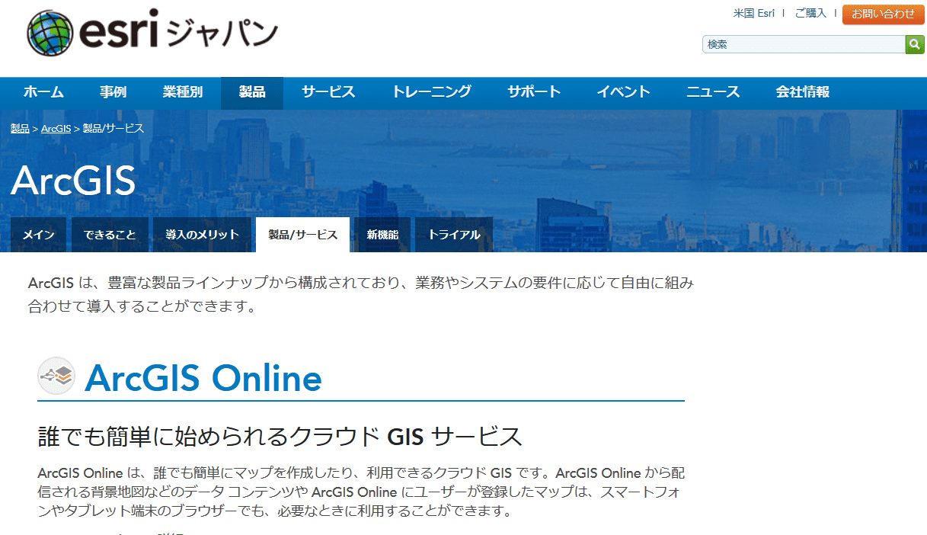This screenshot has width=927, height=535.
Task: Open the ニュース navigation item
Action: pyautogui.click(x=713, y=92)
